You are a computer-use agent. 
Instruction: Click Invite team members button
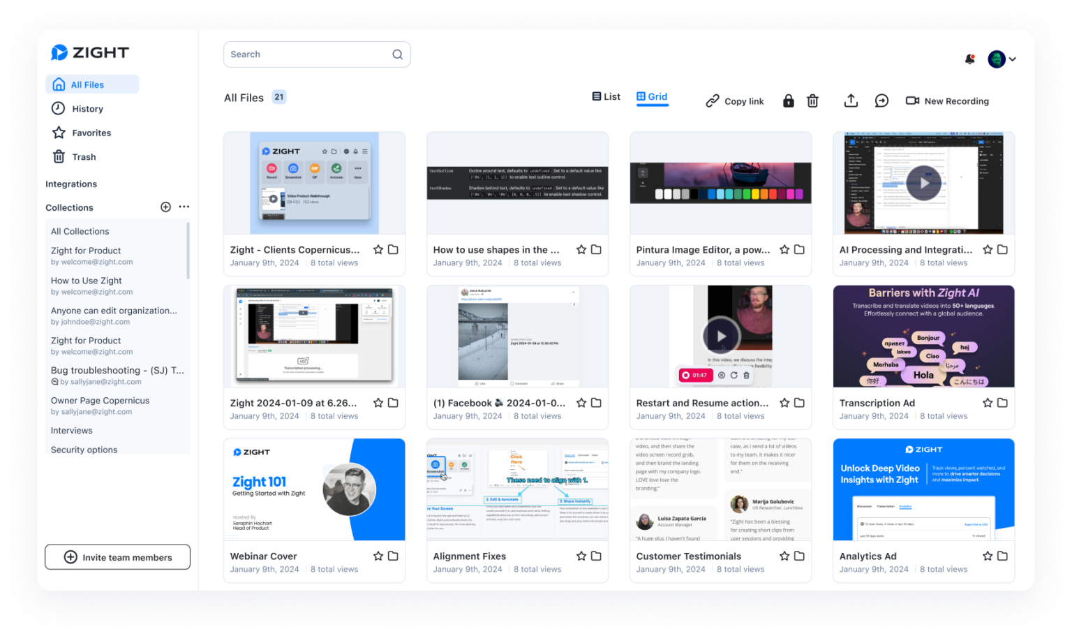pyautogui.click(x=117, y=557)
